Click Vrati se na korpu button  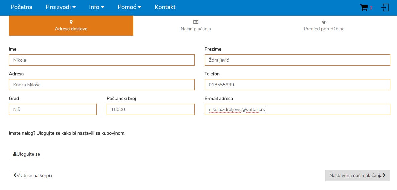[x=32, y=175]
